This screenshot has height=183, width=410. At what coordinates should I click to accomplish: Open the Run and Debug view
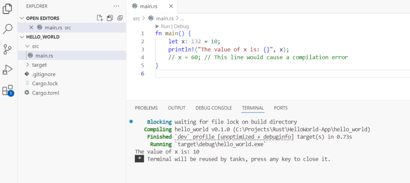coord(7,70)
